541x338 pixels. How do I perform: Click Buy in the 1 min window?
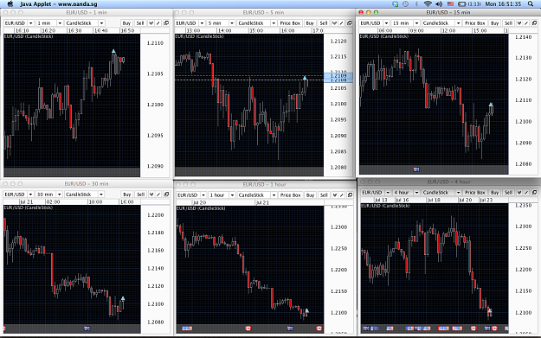pos(126,23)
